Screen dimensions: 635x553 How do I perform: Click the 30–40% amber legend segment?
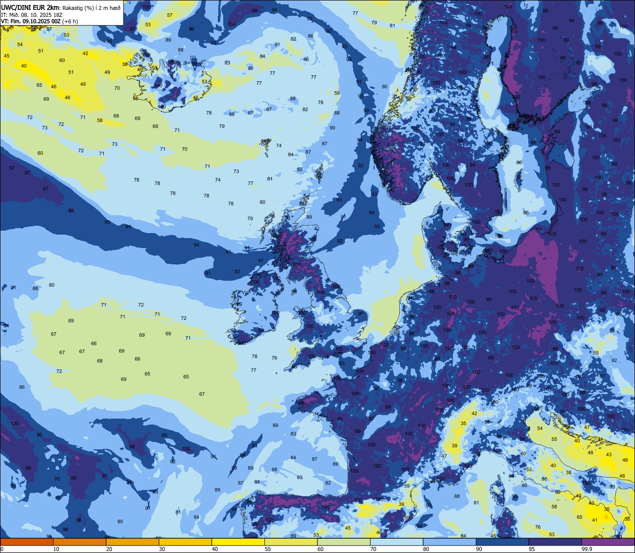(x=185, y=542)
